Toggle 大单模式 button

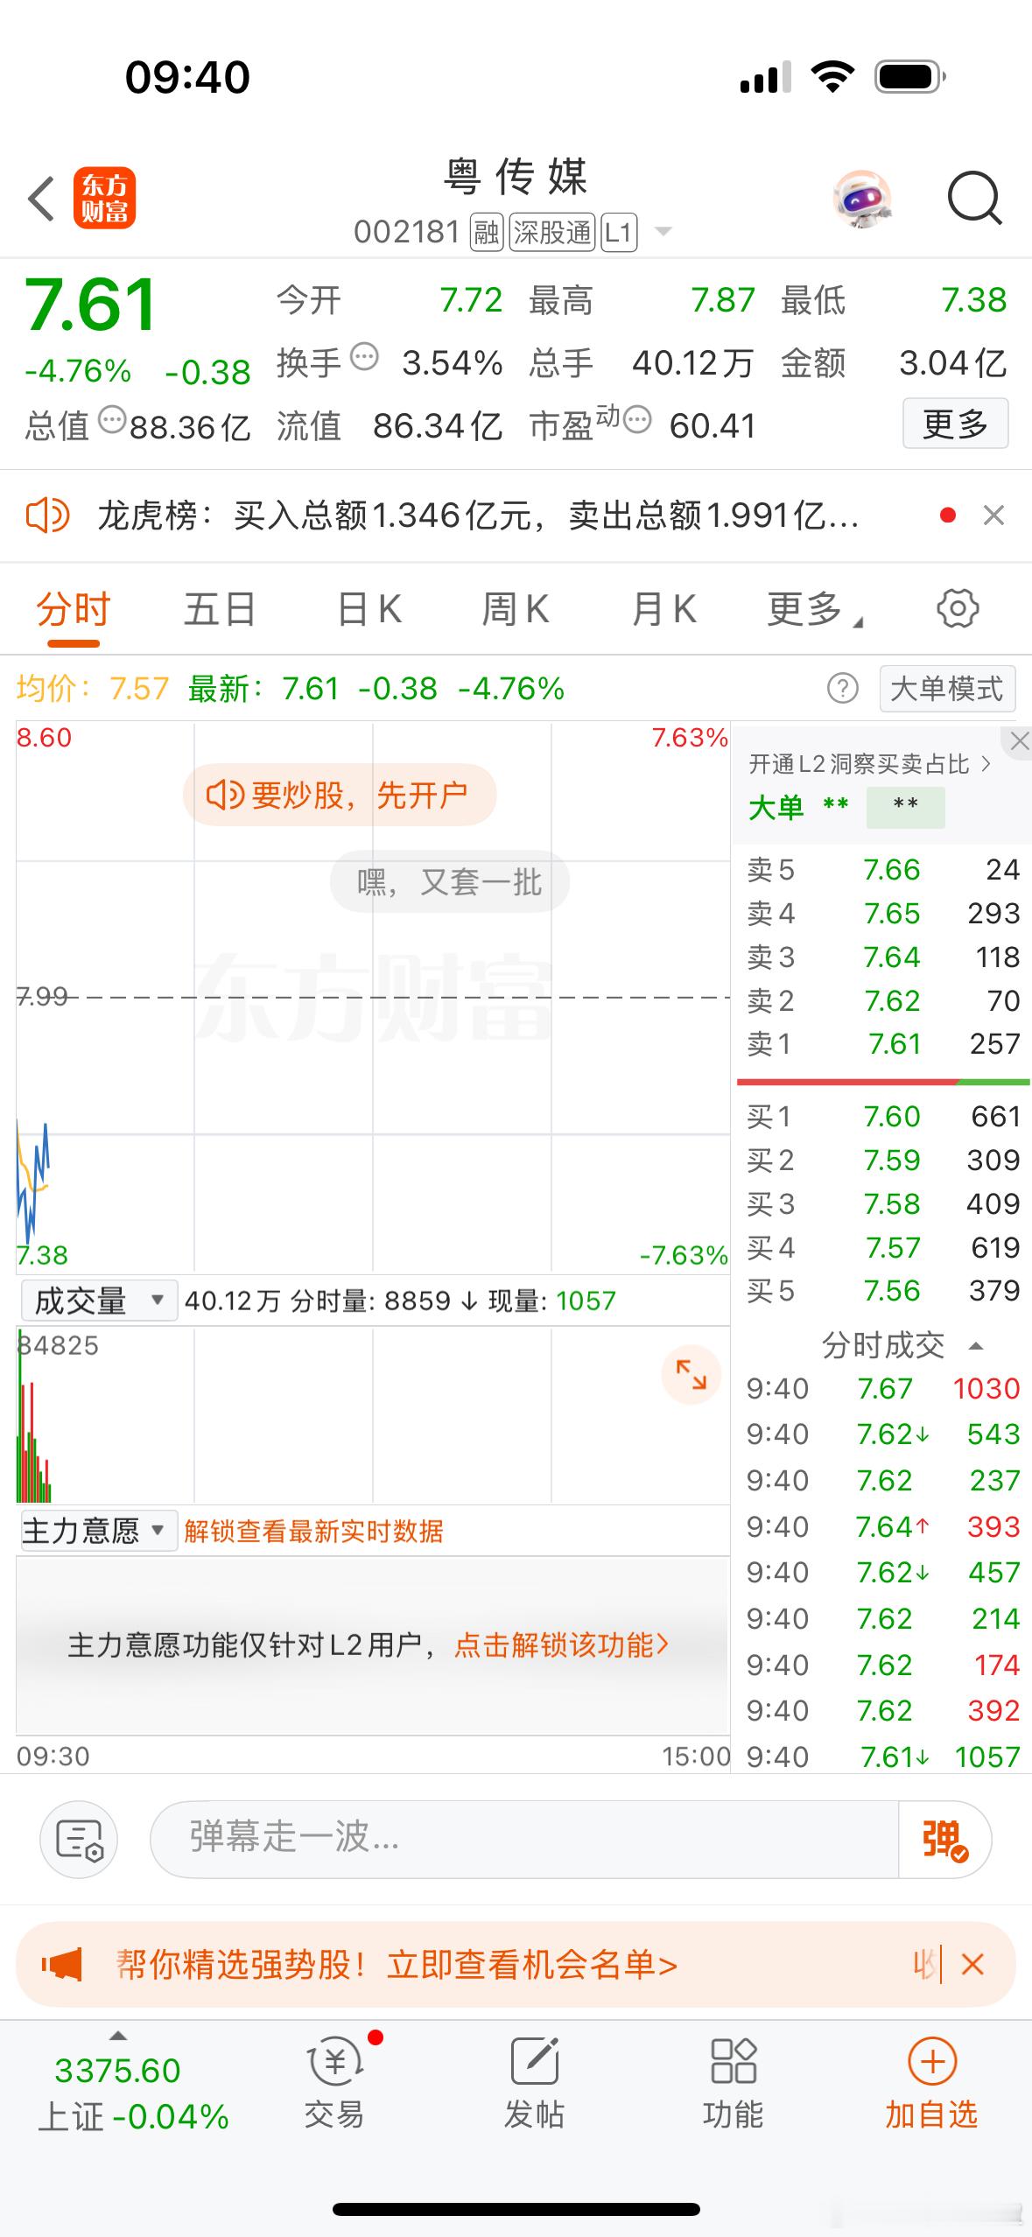[x=947, y=689]
